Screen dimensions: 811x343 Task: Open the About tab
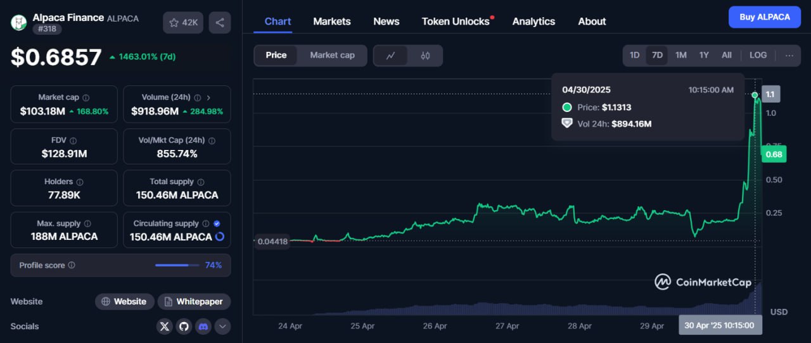click(592, 21)
